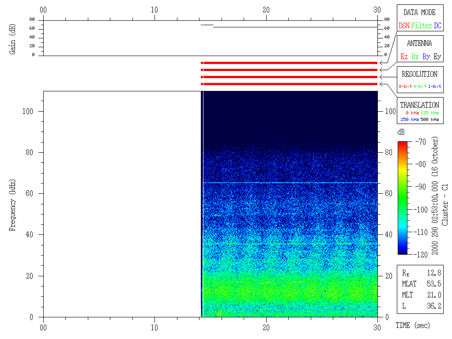Click the red DSN label in DATA MODE
This screenshot has height=339, width=452.
[x=404, y=26]
